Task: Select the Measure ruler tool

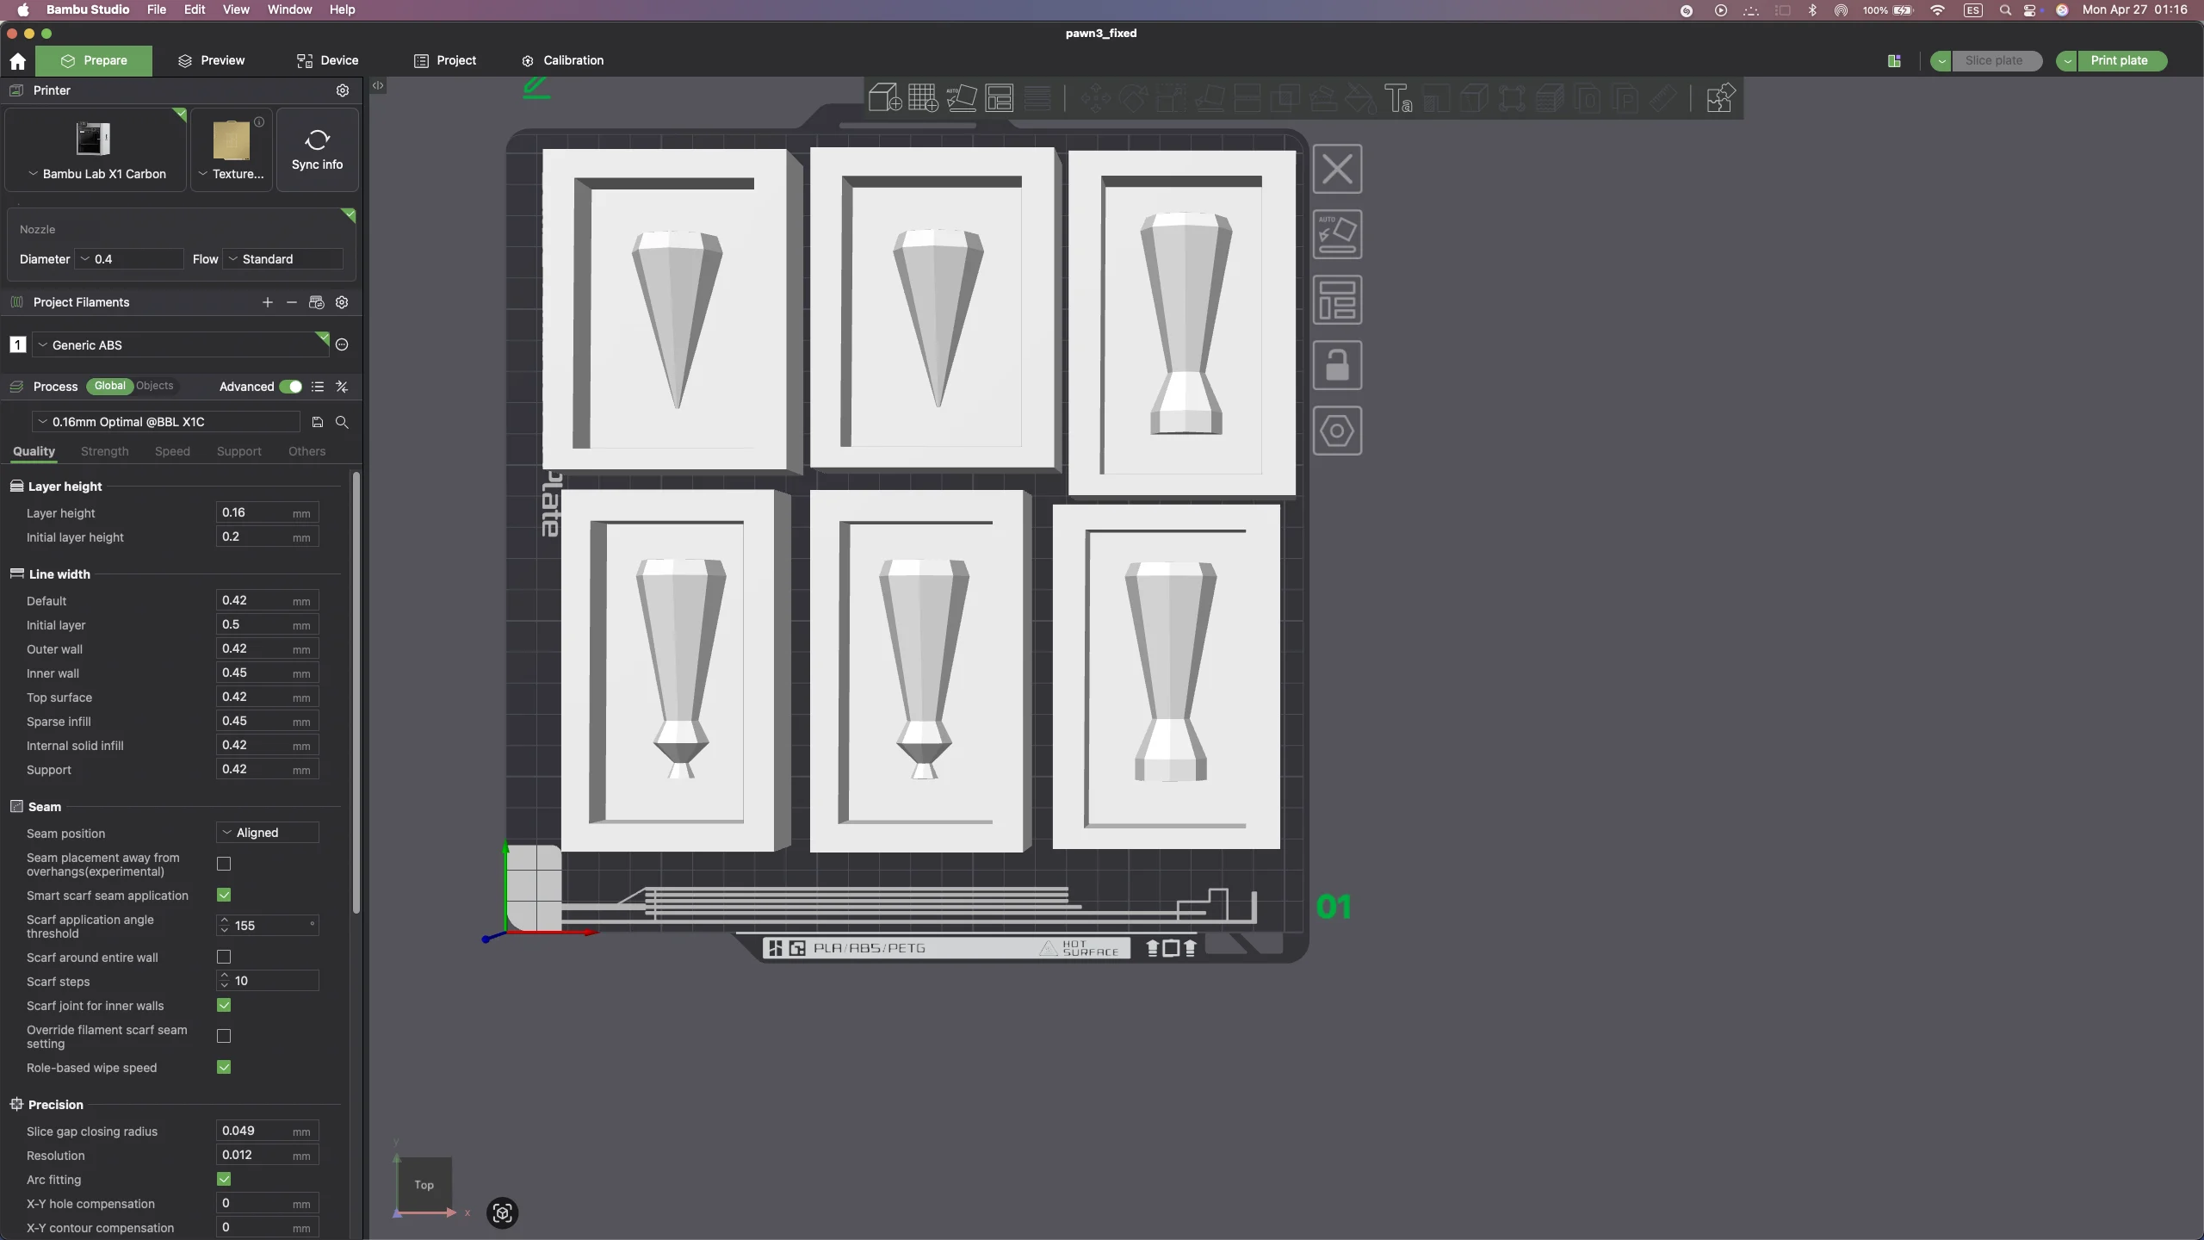Action: point(1663,98)
